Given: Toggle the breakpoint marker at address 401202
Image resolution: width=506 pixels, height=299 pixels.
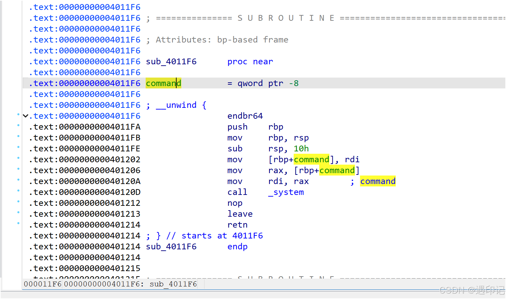Looking at the screenshot, I should coord(19,159).
